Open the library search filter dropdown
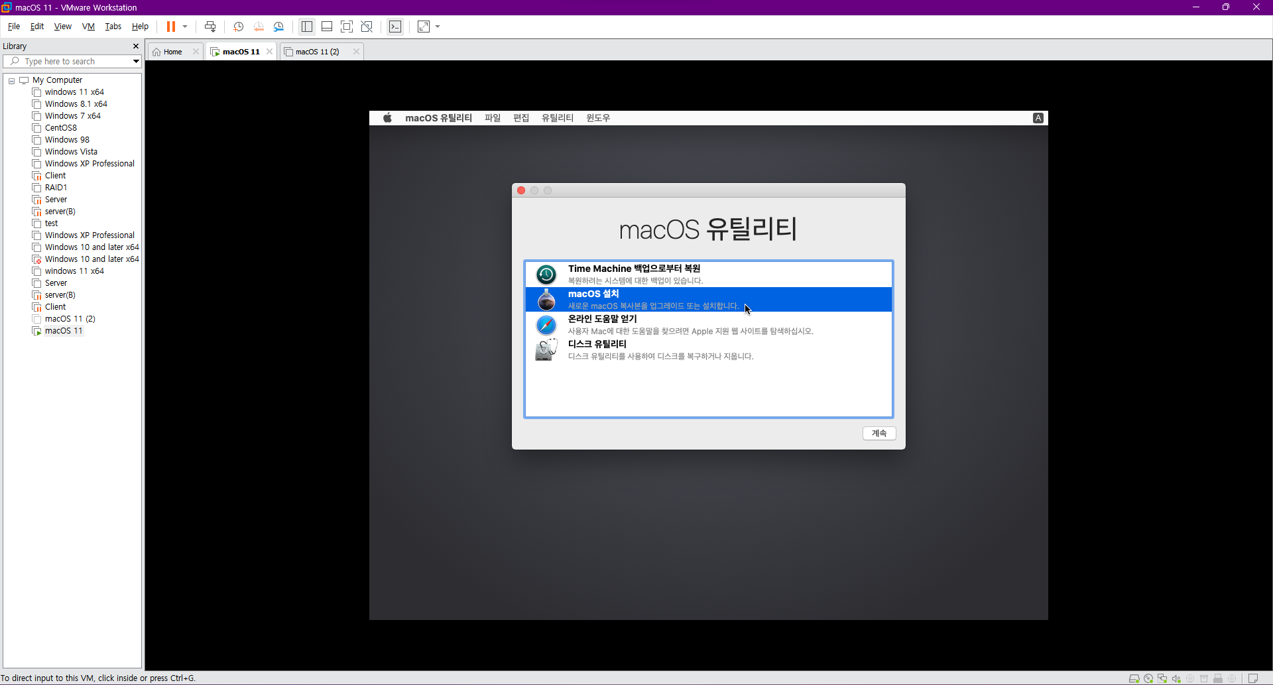 click(136, 61)
